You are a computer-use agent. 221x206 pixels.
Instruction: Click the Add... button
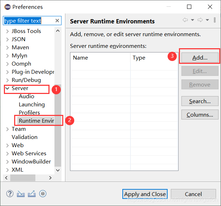(200, 57)
